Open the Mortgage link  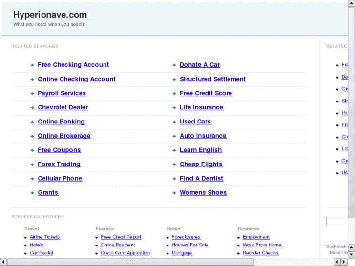182,253
